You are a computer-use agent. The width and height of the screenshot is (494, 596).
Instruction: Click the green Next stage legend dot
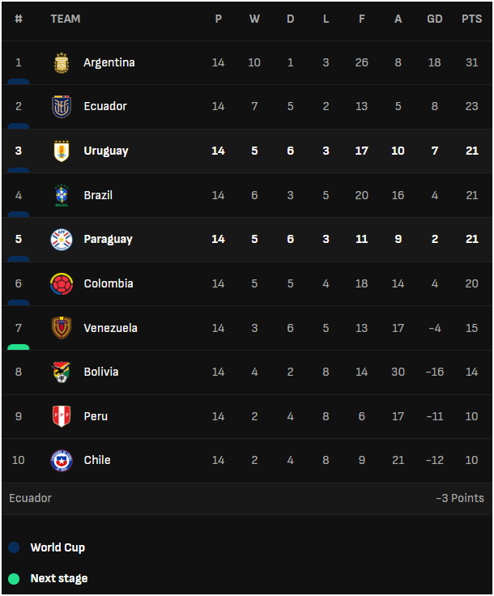click(x=14, y=578)
